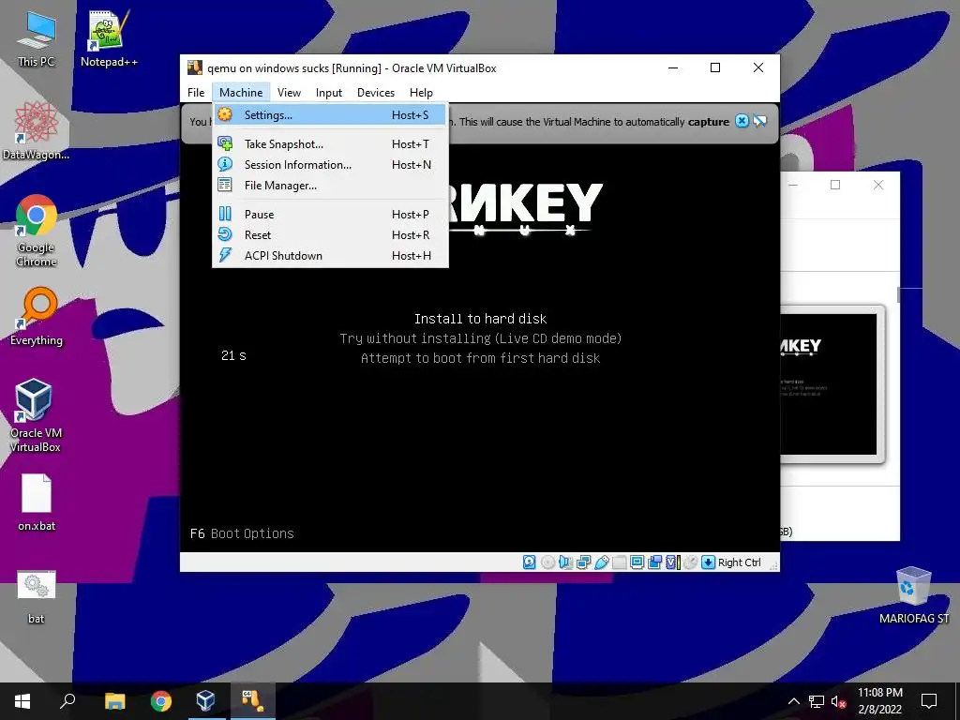The width and height of the screenshot is (960, 720).
Task: Click the Right Ctrl host key label
Action: click(x=739, y=562)
